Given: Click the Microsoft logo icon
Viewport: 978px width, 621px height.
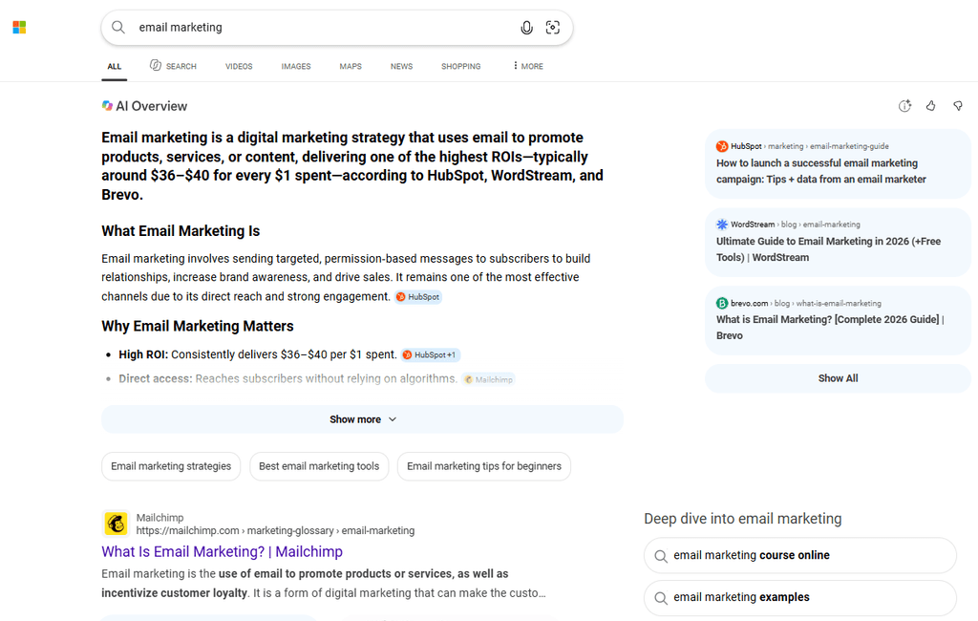Looking at the screenshot, I should coord(19,28).
